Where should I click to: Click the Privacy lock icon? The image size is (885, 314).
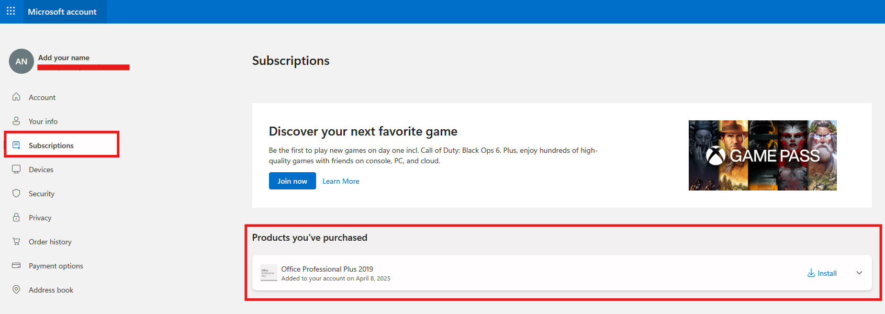tap(16, 217)
